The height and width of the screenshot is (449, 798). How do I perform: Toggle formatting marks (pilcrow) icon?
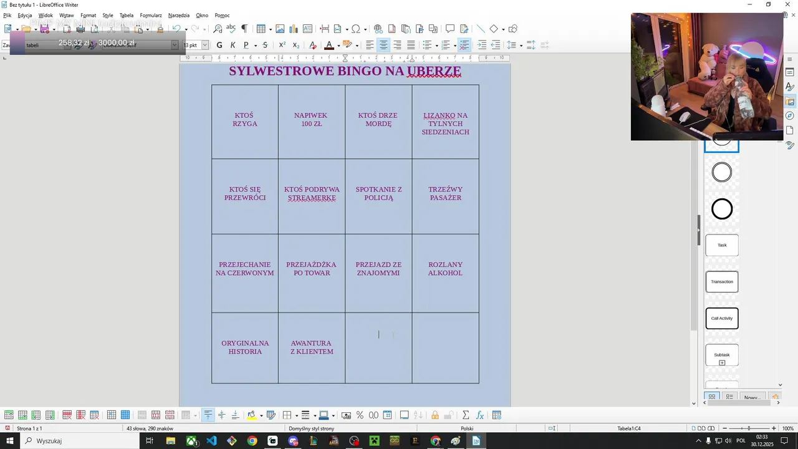pyautogui.click(x=244, y=29)
